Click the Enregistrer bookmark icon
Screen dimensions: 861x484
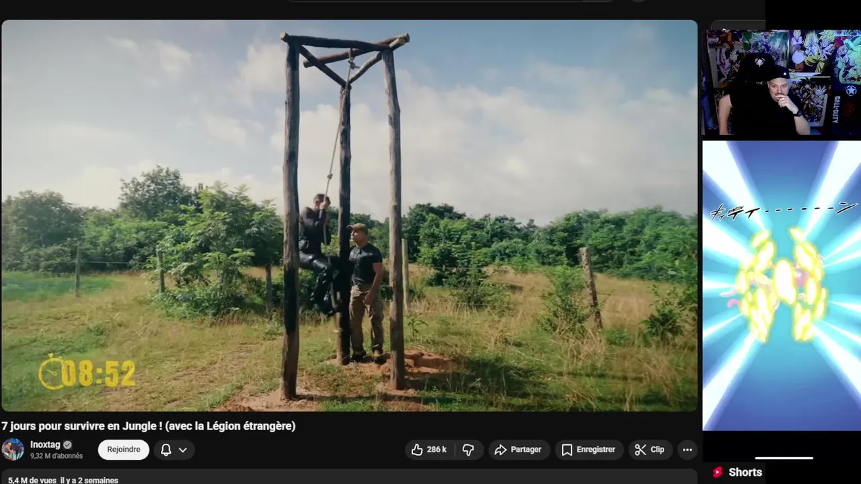point(566,450)
